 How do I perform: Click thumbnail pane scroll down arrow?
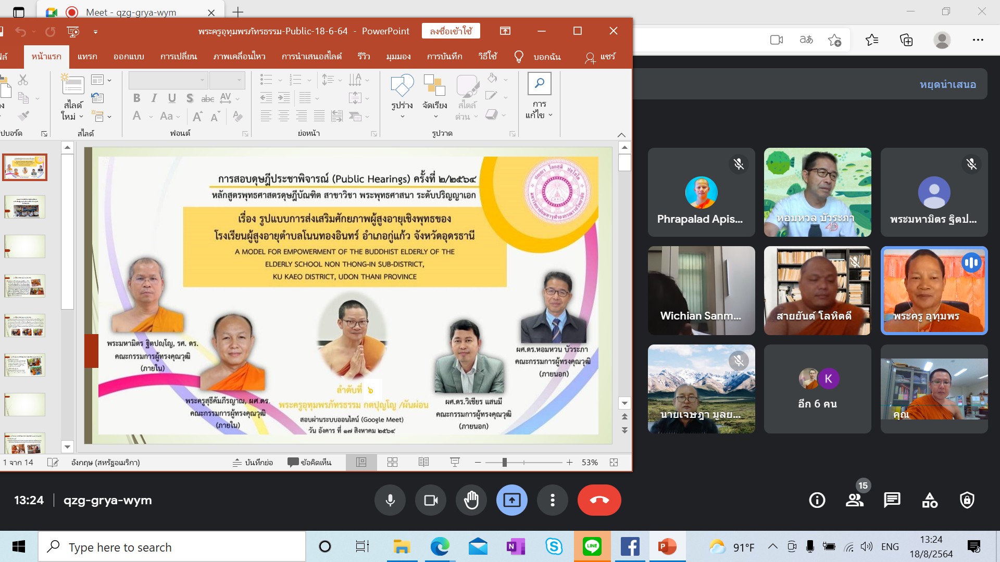coord(67,446)
